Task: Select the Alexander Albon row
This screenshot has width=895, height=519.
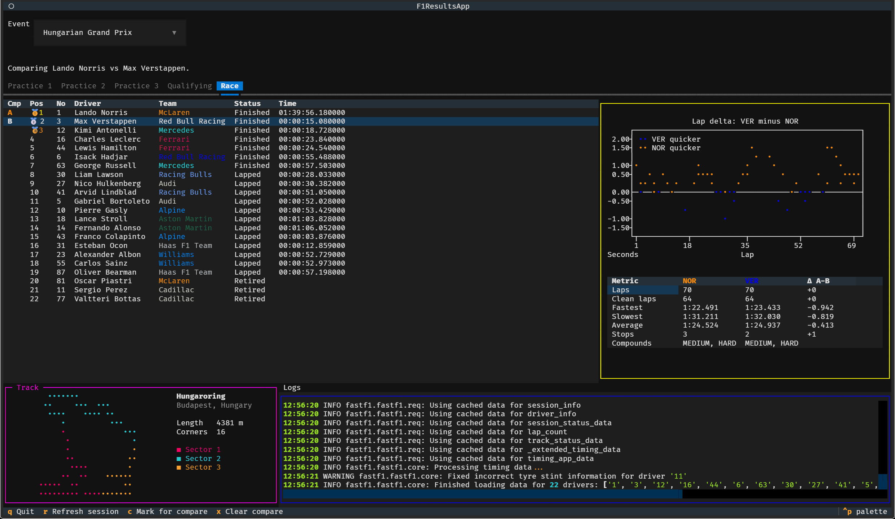Action: point(301,254)
